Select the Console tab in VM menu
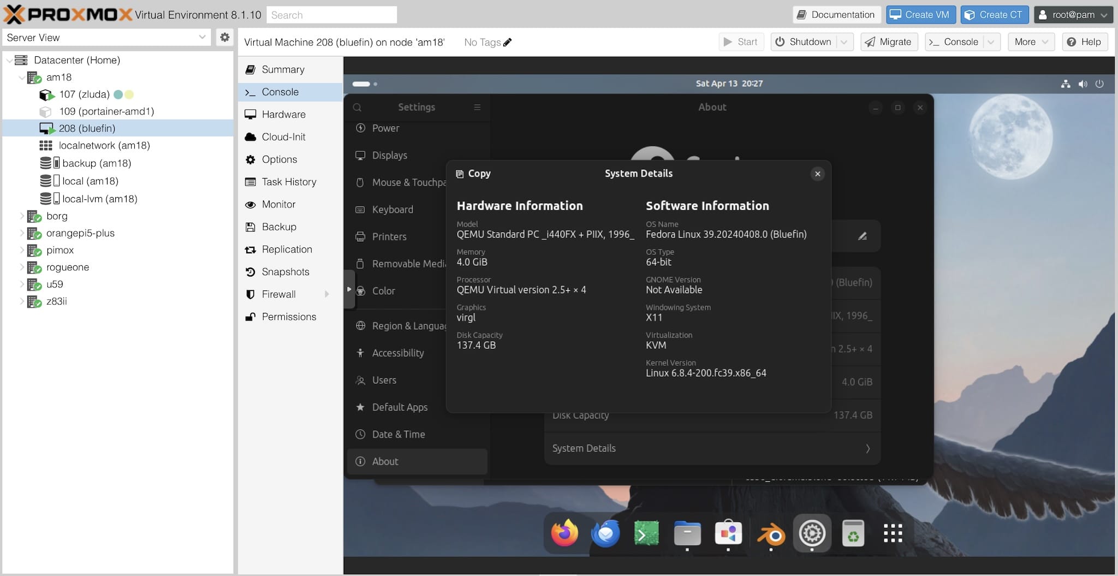Viewport: 1118px width, 576px height. [290, 92]
